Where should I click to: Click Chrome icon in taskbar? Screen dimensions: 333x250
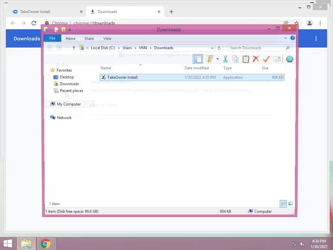click(x=46, y=243)
